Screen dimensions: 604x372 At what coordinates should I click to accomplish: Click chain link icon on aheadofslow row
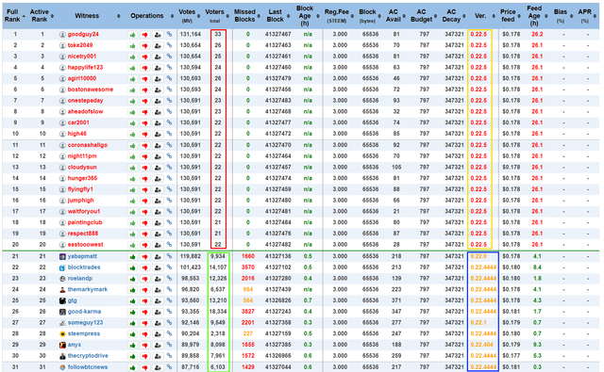tap(169, 112)
